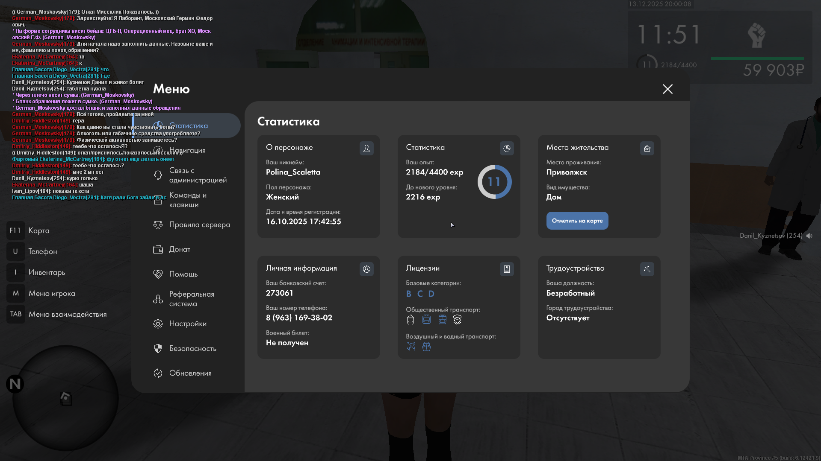Screen dimensions: 821x461
Task: Click the level 11 experience progress ring
Action: [x=494, y=182]
